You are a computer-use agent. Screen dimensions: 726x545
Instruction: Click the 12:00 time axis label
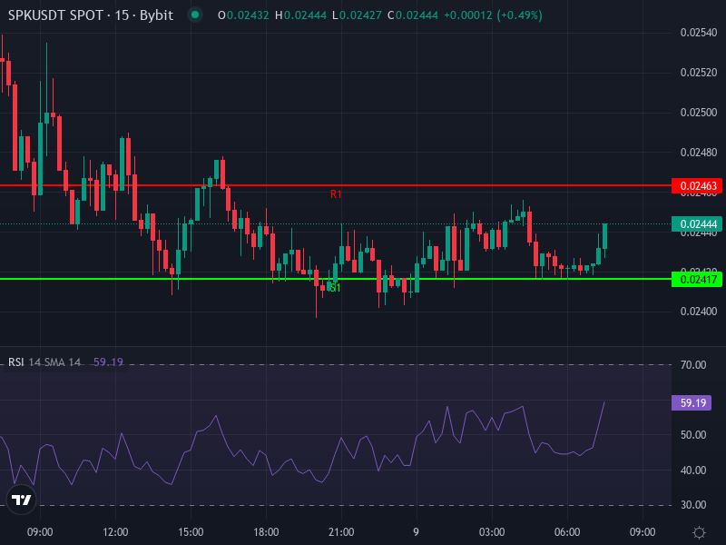pyautogui.click(x=115, y=532)
